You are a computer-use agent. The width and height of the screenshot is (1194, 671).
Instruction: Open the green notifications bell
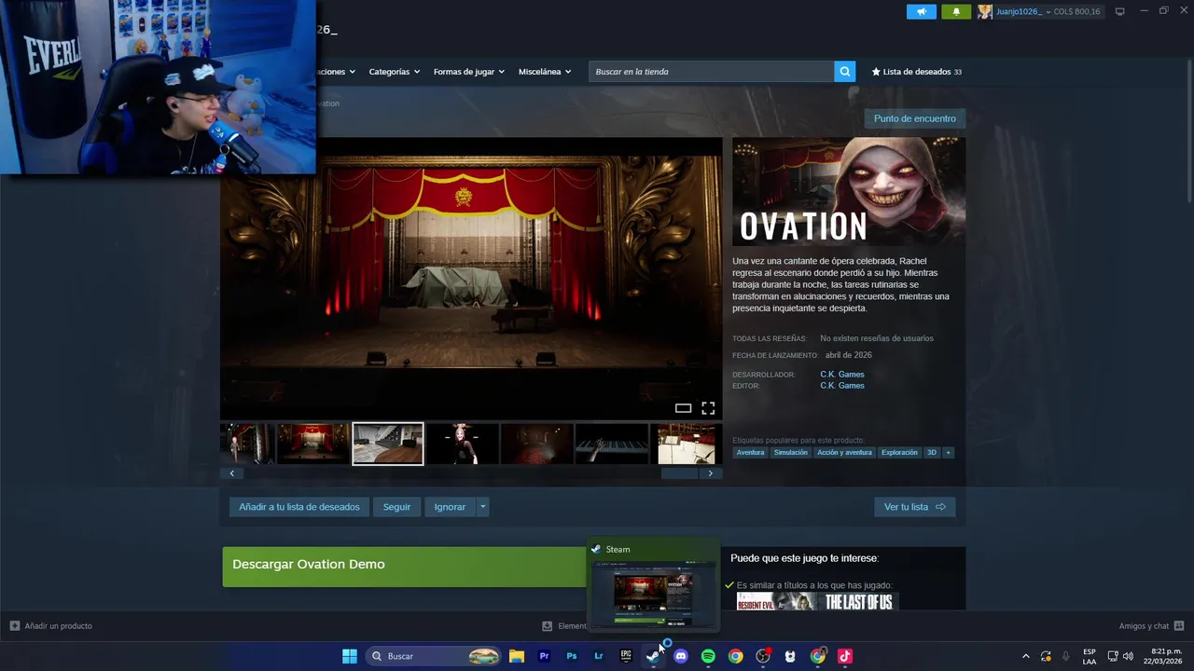tap(956, 11)
